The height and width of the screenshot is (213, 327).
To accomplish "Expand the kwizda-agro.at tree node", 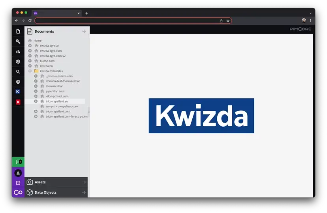I will [30, 46].
